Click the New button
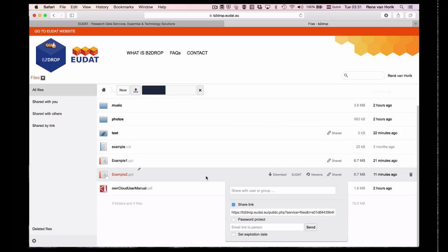448x252 pixels. tap(123, 90)
